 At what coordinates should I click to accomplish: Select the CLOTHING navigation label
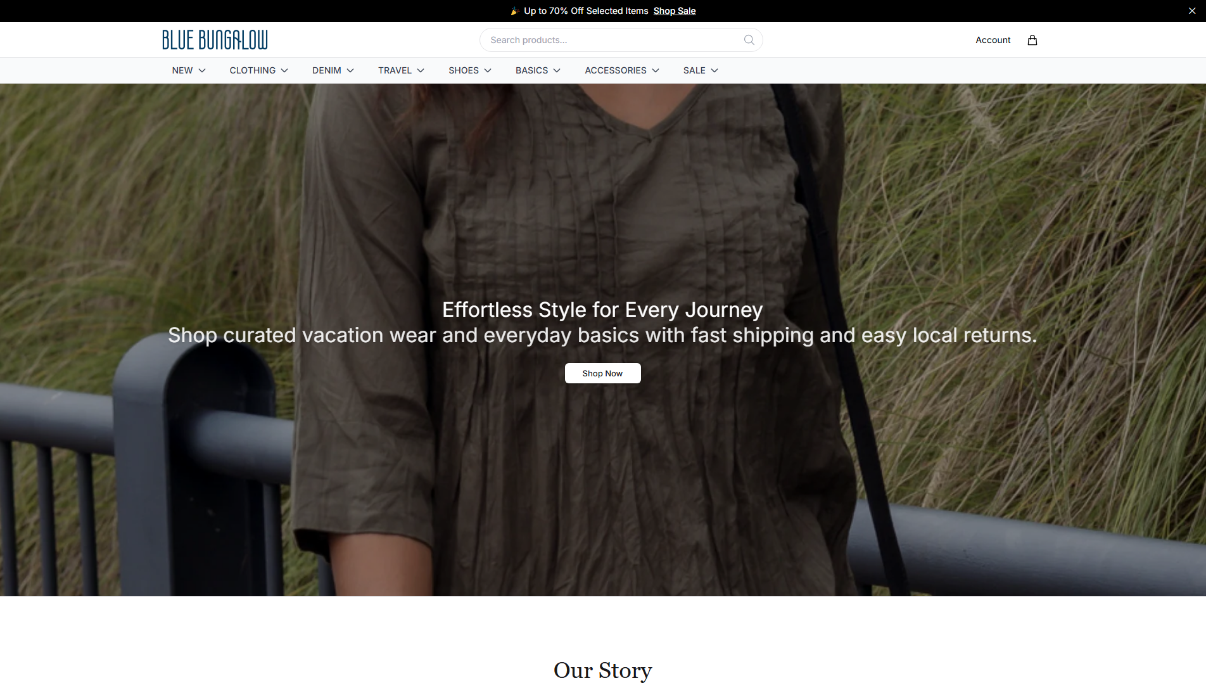click(252, 70)
